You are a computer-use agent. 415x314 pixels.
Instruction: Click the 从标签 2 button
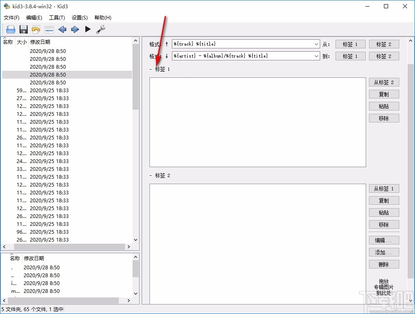[384, 82]
